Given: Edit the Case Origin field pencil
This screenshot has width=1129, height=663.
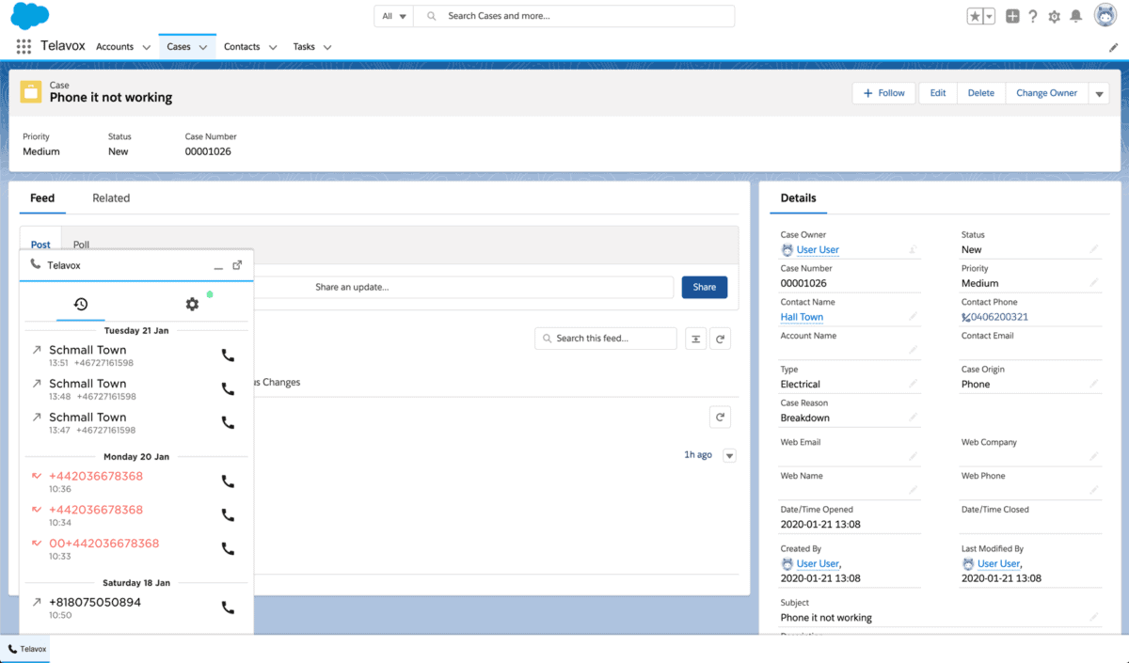Looking at the screenshot, I should click(x=1093, y=384).
